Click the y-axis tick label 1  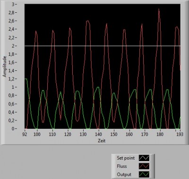[x=13, y=87]
